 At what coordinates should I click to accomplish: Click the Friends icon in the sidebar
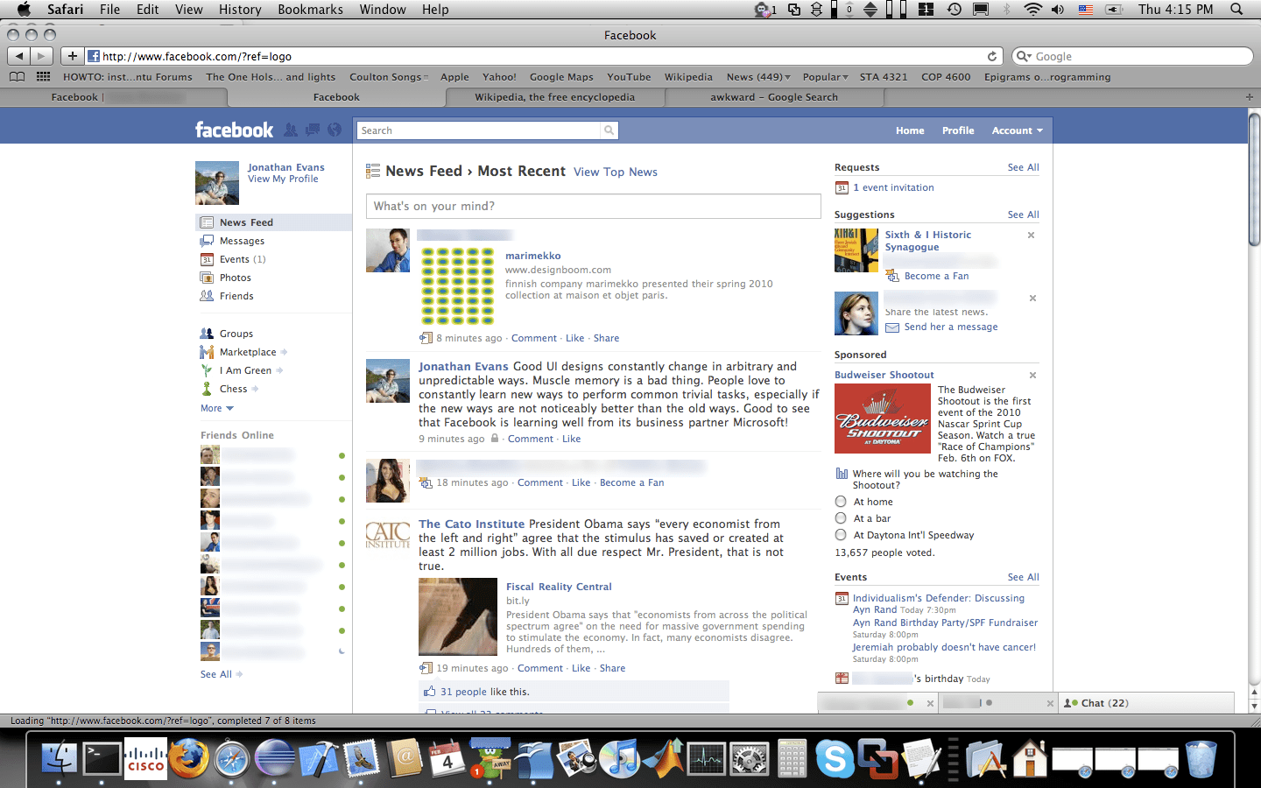pyautogui.click(x=207, y=296)
